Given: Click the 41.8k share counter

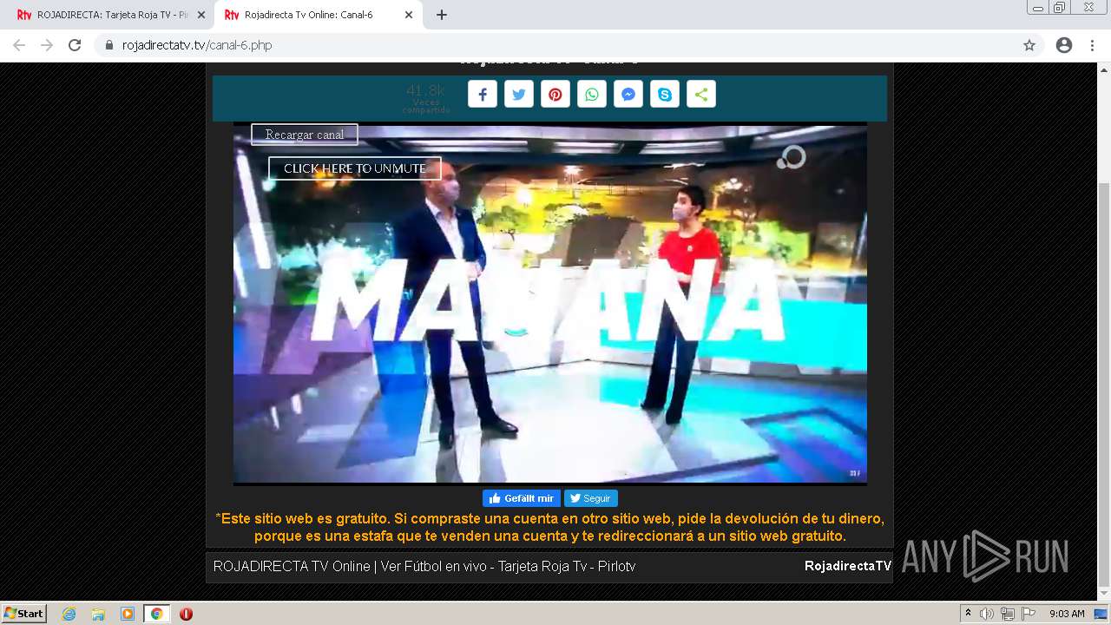Looking at the screenshot, I should pos(425,97).
